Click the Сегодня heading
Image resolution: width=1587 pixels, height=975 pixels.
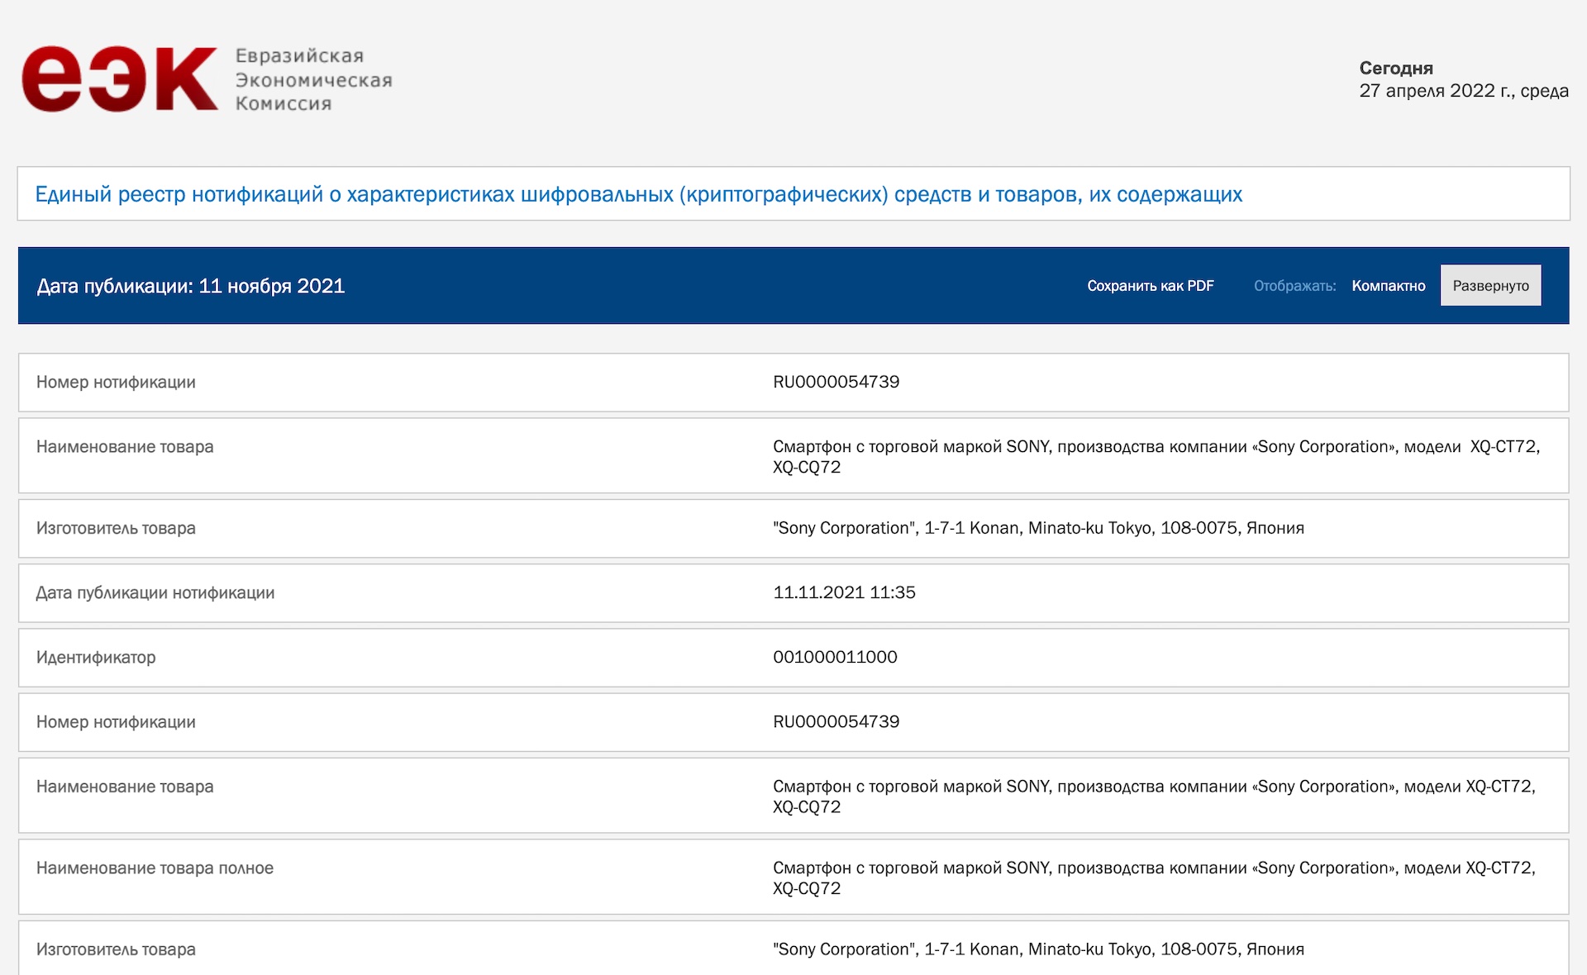[1395, 69]
